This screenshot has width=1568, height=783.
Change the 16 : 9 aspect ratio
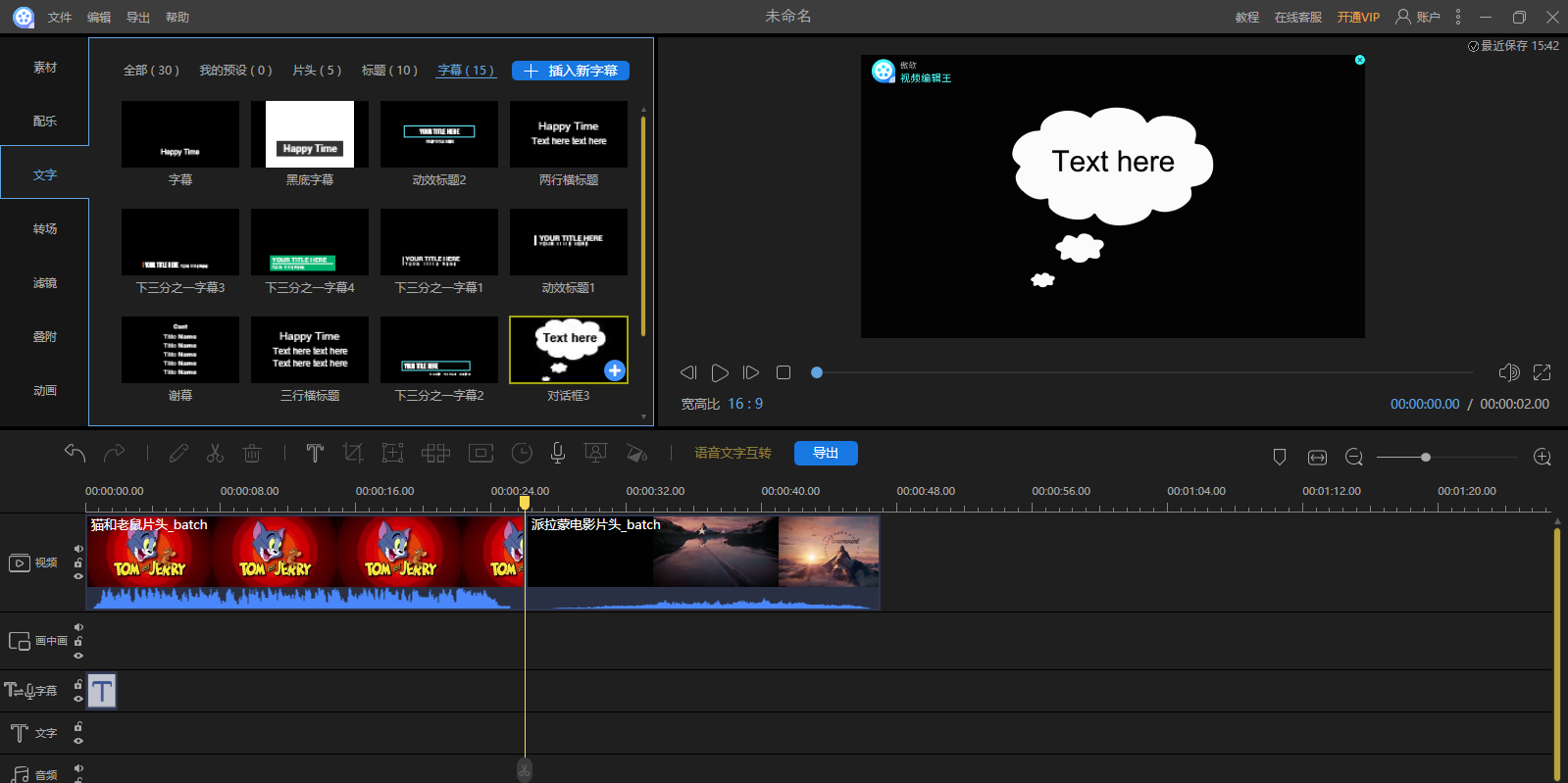[745, 404]
